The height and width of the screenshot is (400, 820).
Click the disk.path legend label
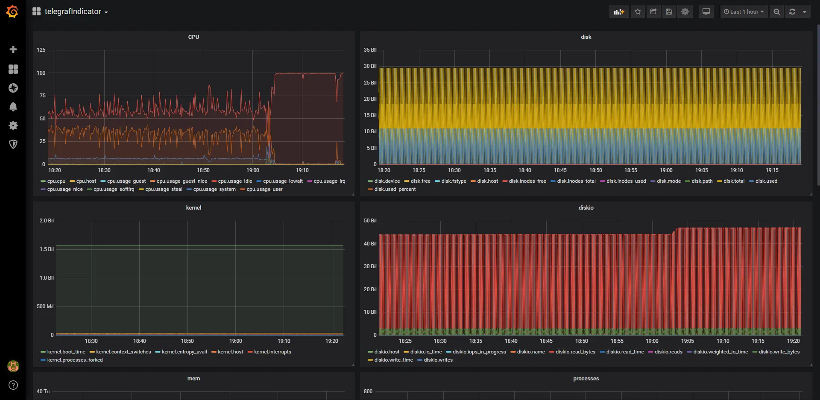pyautogui.click(x=702, y=181)
